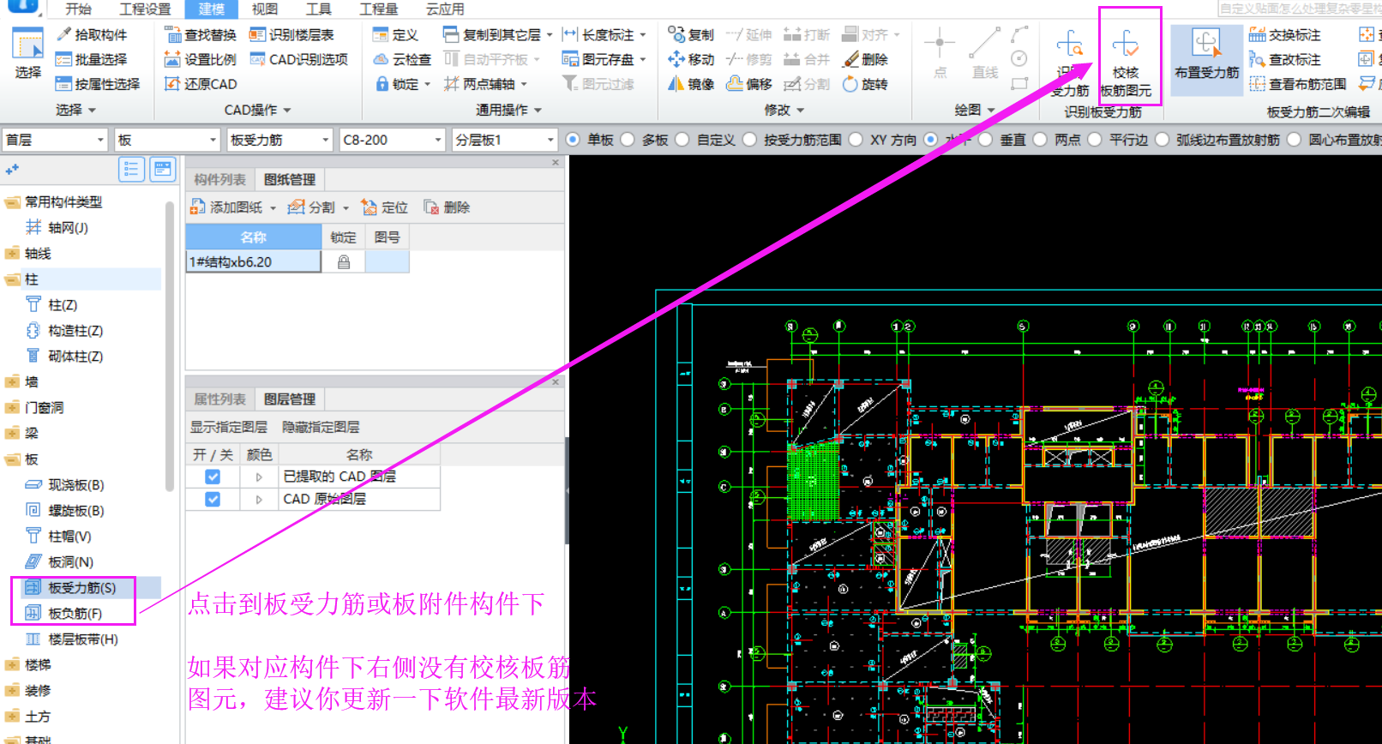Open CAD识别选项 settings
The image size is (1382, 744).
pyautogui.click(x=298, y=59)
